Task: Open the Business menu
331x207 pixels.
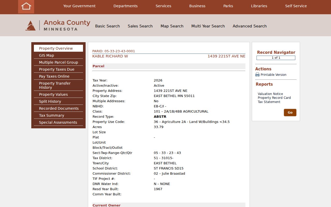Action: pos(197,6)
